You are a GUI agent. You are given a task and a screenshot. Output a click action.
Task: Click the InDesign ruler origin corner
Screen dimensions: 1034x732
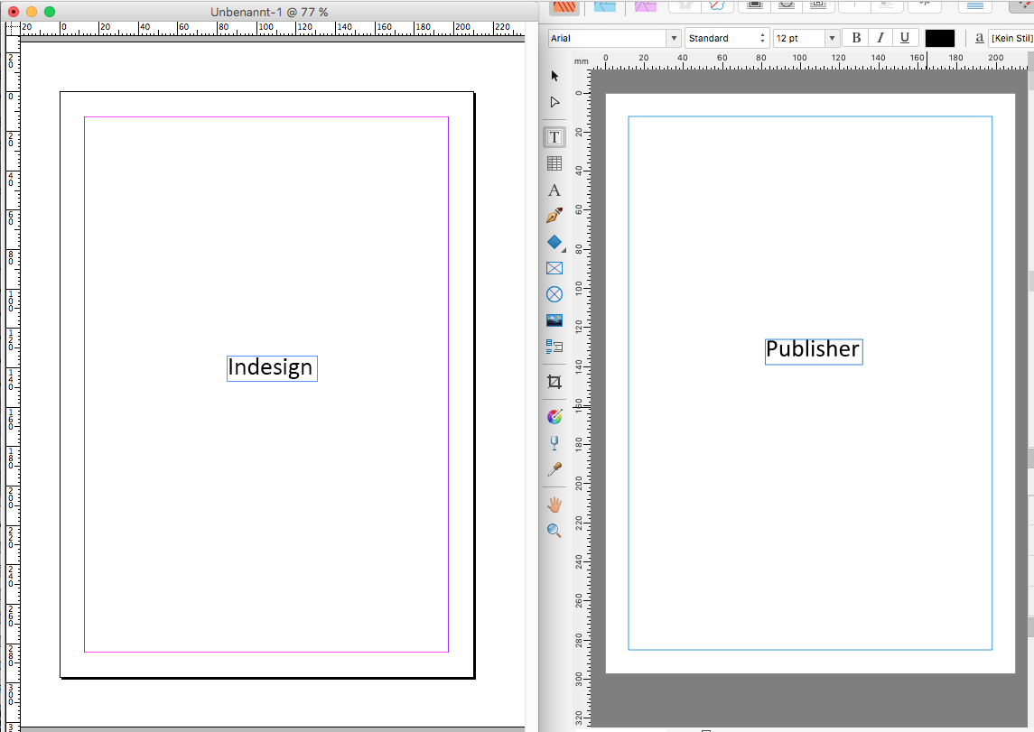pyautogui.click(x=13, y=28)
